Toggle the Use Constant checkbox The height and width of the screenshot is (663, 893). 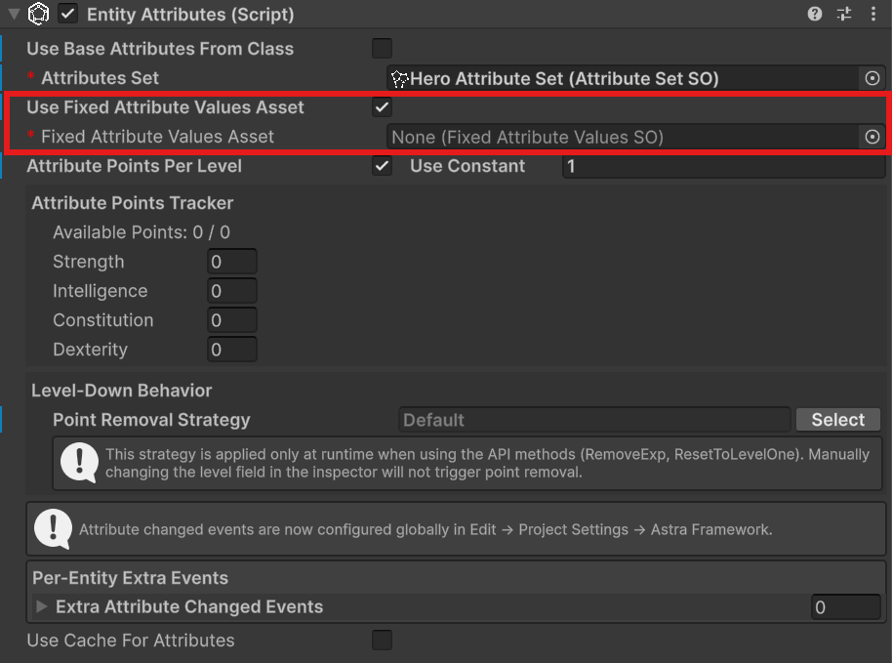click(x=383, y=166)
